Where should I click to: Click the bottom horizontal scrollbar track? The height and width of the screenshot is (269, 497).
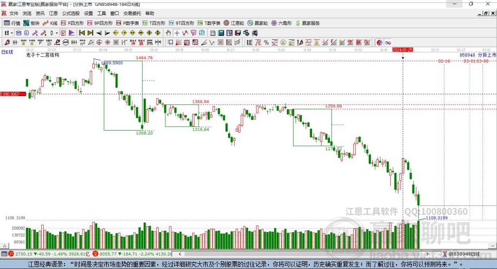304,254
